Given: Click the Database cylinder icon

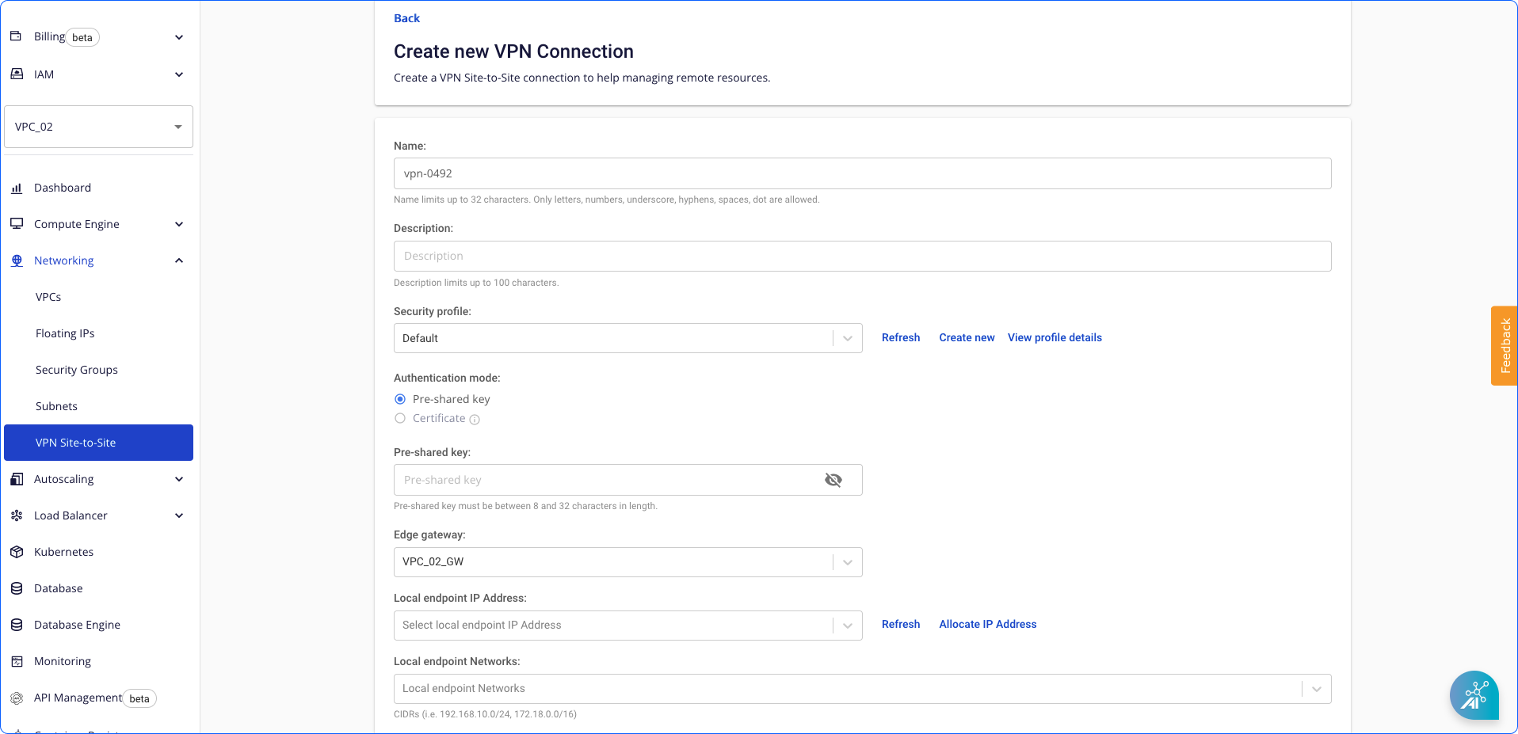Looking at the screenshot, I should click(17, 588).
